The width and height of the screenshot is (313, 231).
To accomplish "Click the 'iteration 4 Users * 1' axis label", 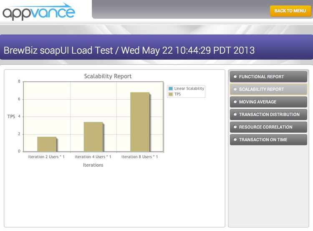I will click(x=93, y=157).
